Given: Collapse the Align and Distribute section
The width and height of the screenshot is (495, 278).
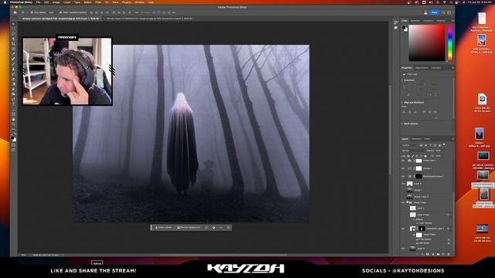Looking at the screenshot, I should 402,103.
